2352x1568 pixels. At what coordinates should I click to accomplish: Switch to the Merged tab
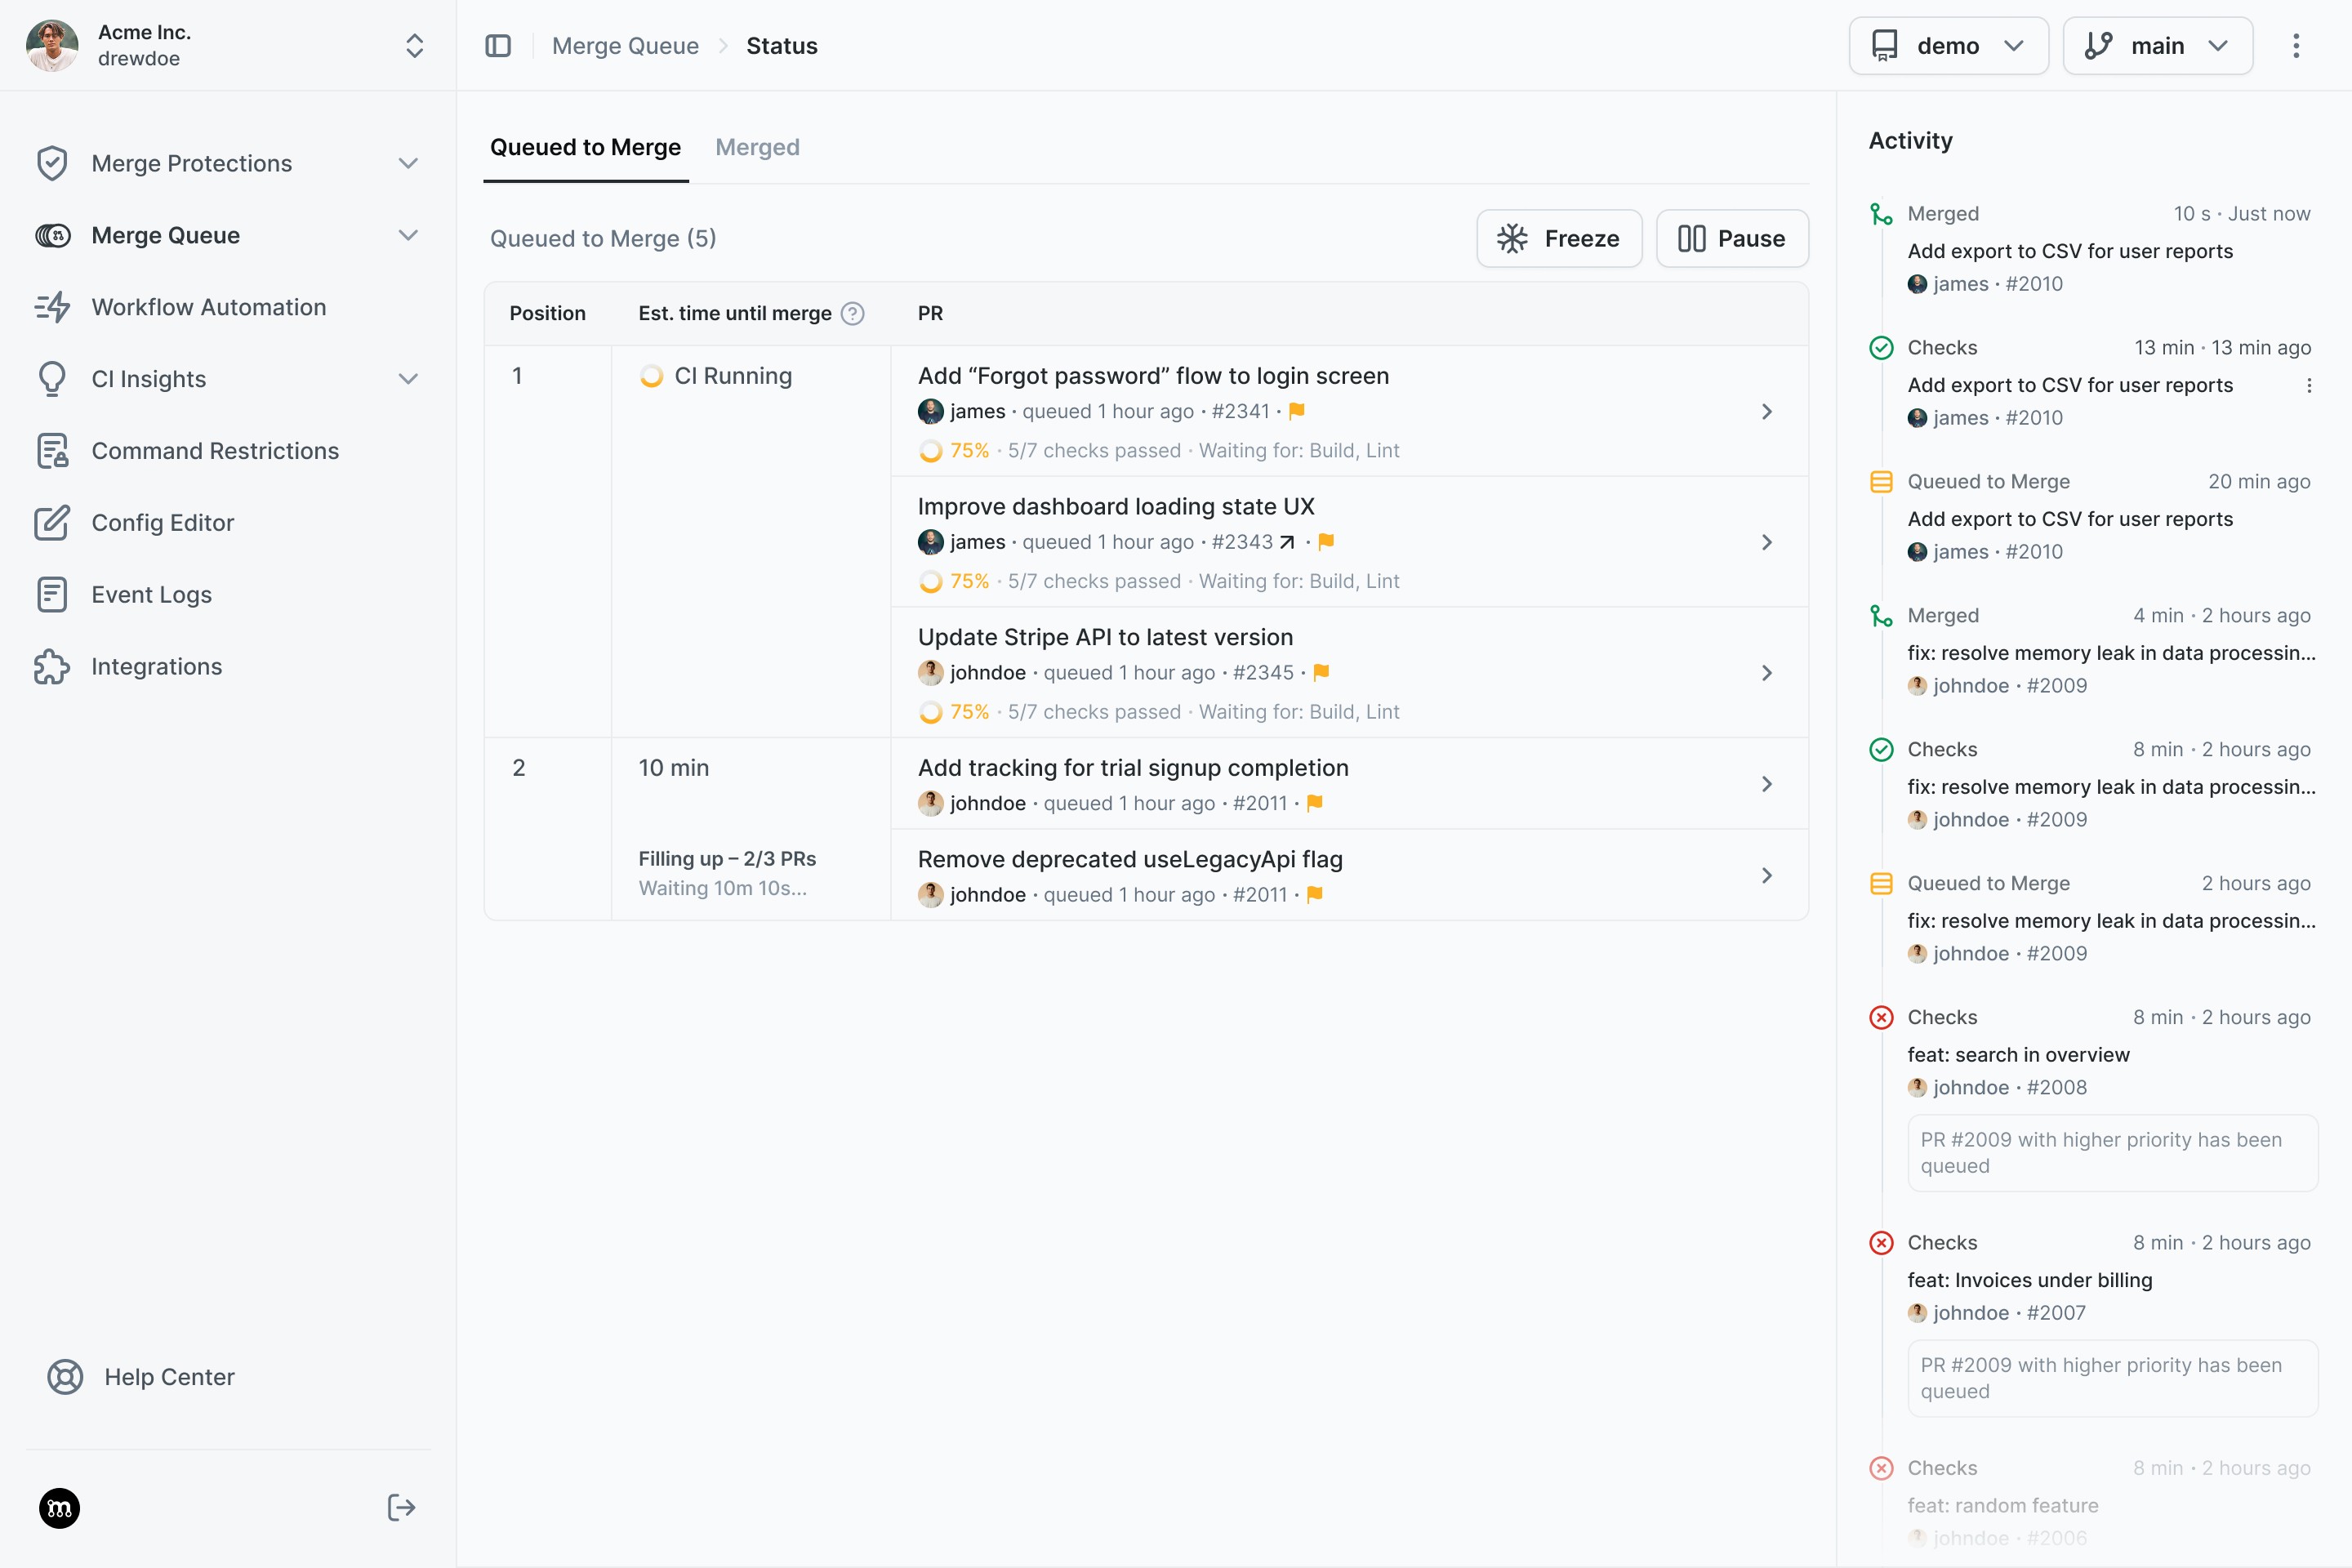click(757, 147)
